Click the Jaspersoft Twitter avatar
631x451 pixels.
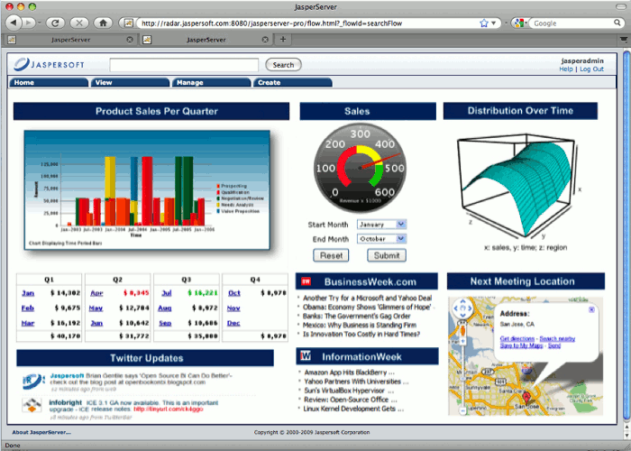coord(33,382)
